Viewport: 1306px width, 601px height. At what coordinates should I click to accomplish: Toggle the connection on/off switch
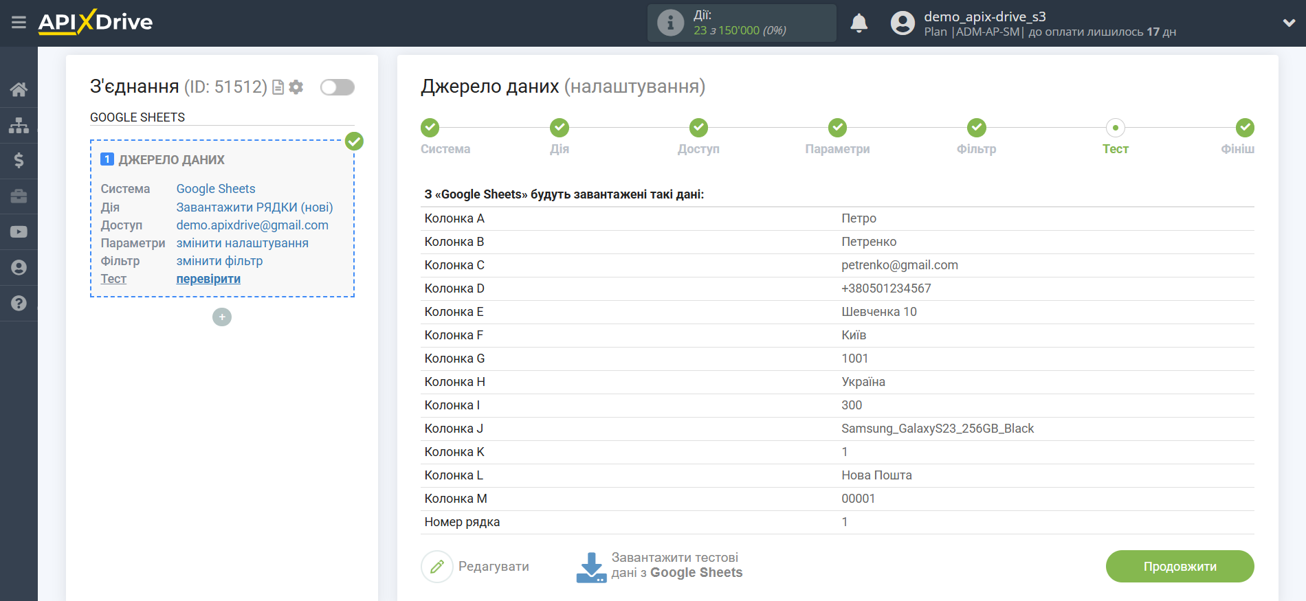[337, 87]
